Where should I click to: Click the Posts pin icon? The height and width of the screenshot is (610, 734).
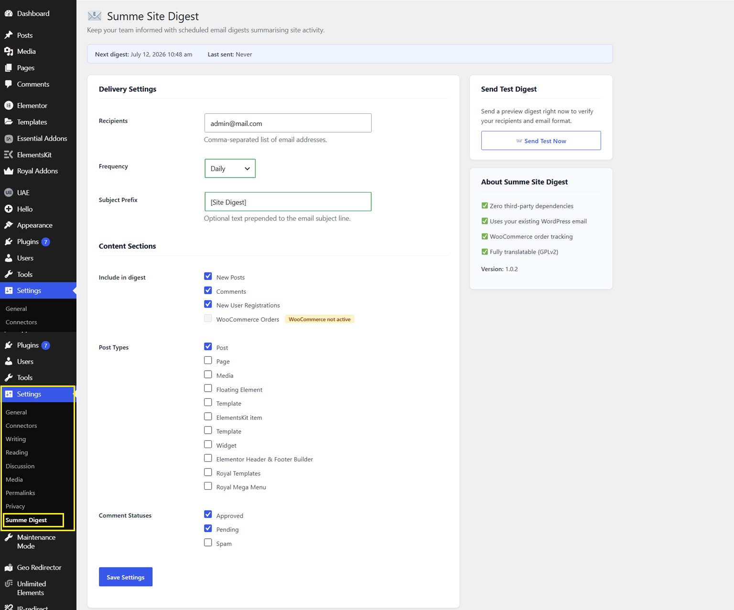(9, 35)
